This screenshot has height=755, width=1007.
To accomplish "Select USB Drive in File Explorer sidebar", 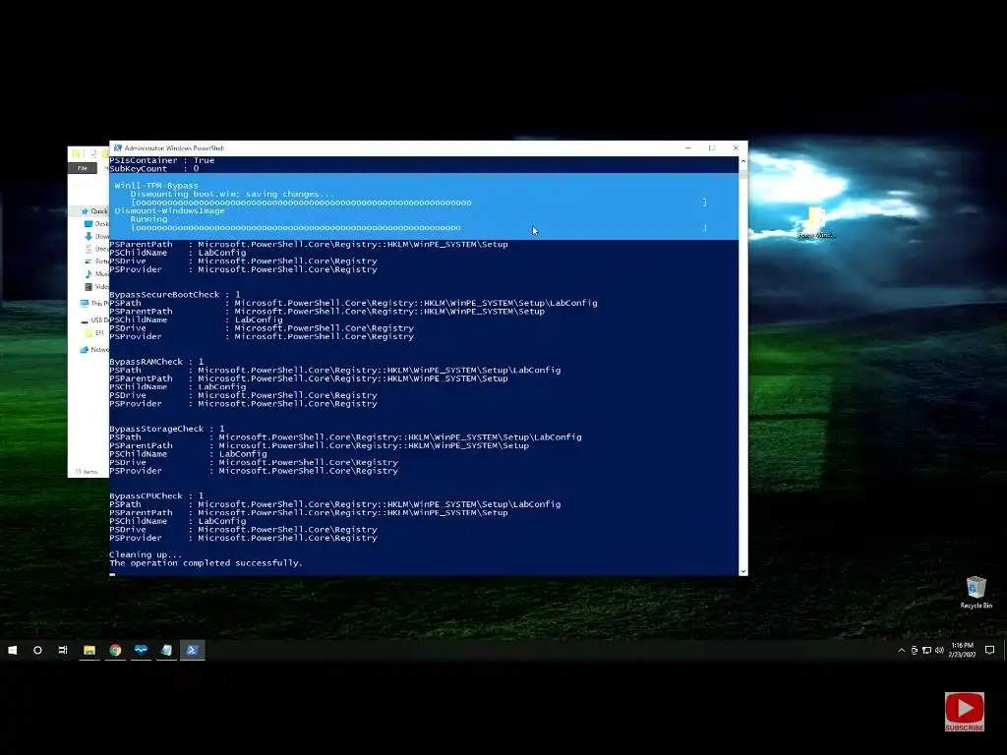I will [94, 319].
